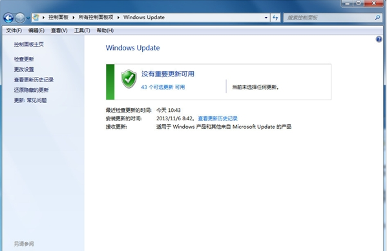Go to 控制面板主页
Screen dimensions: 387x251
28,44
